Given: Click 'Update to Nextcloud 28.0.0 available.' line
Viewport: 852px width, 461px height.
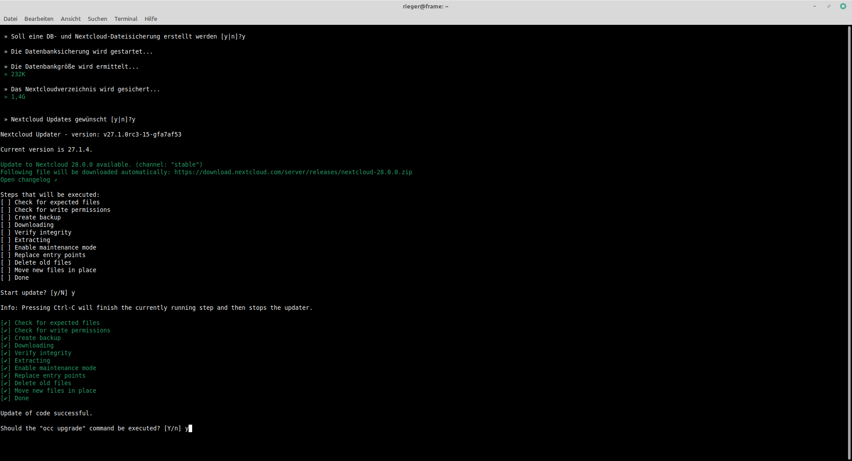Looking at the screenshot, I should [102, 164].
